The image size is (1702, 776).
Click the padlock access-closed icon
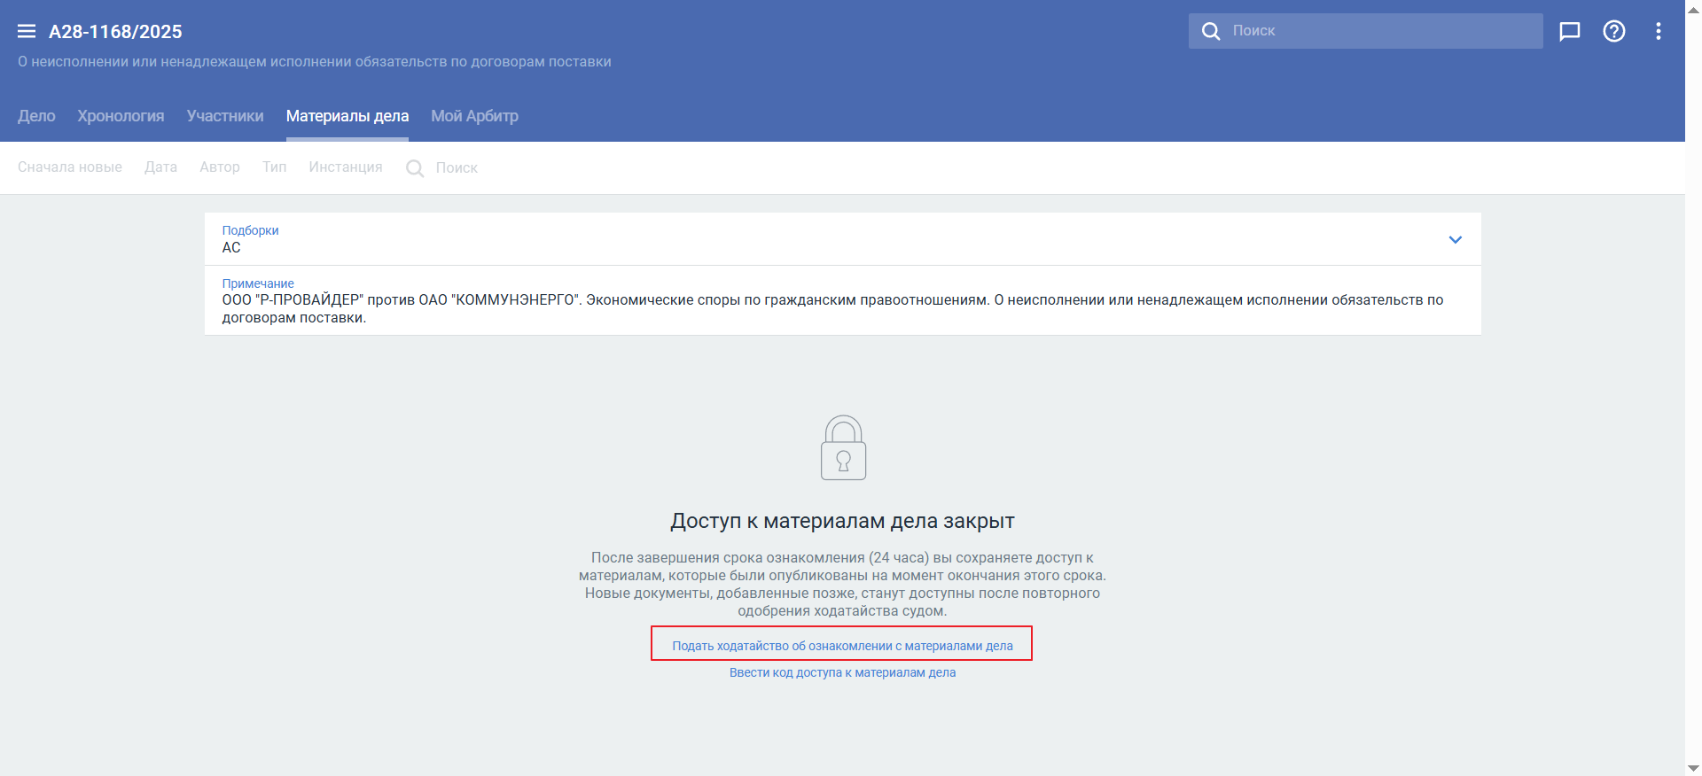click(843, 448)
